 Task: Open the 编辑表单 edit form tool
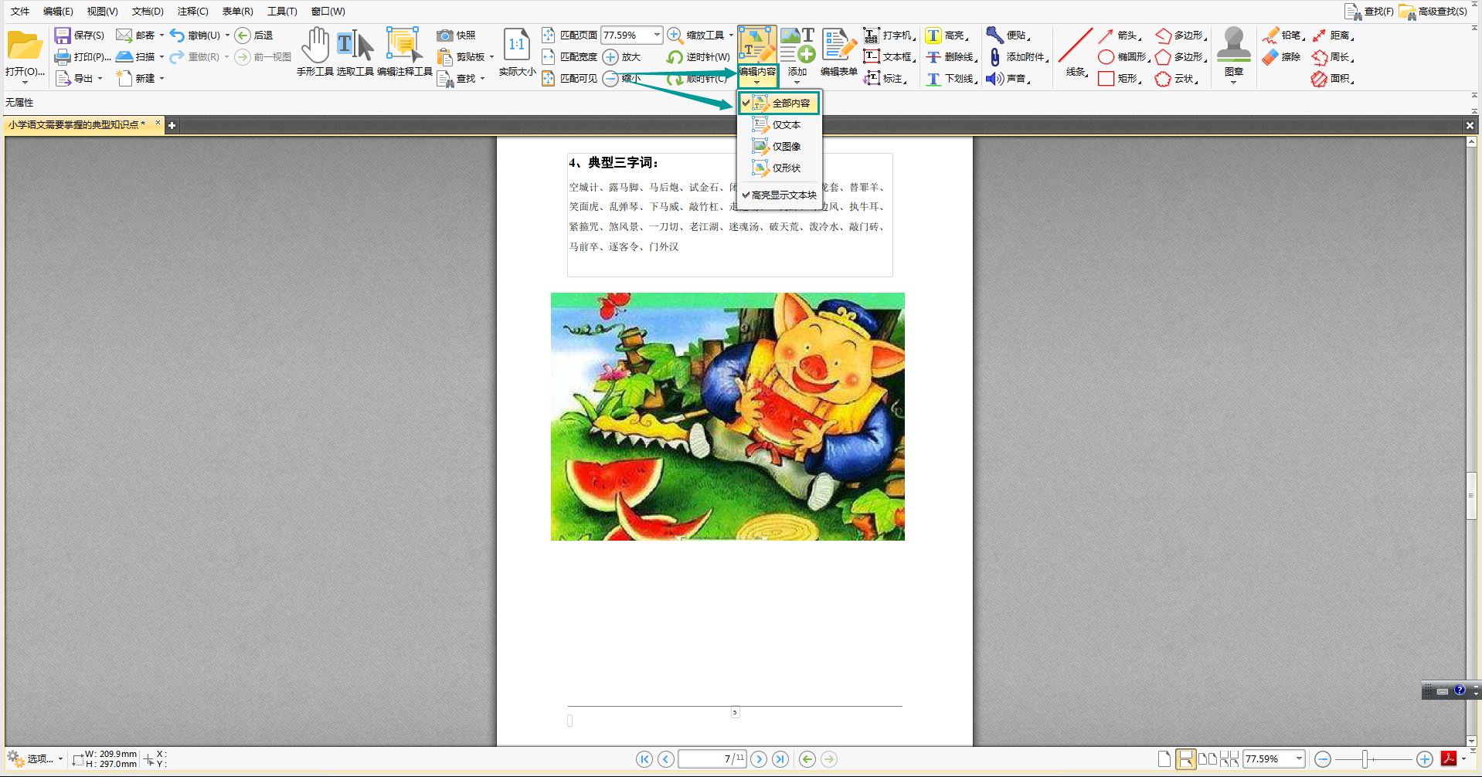[839, 52]
